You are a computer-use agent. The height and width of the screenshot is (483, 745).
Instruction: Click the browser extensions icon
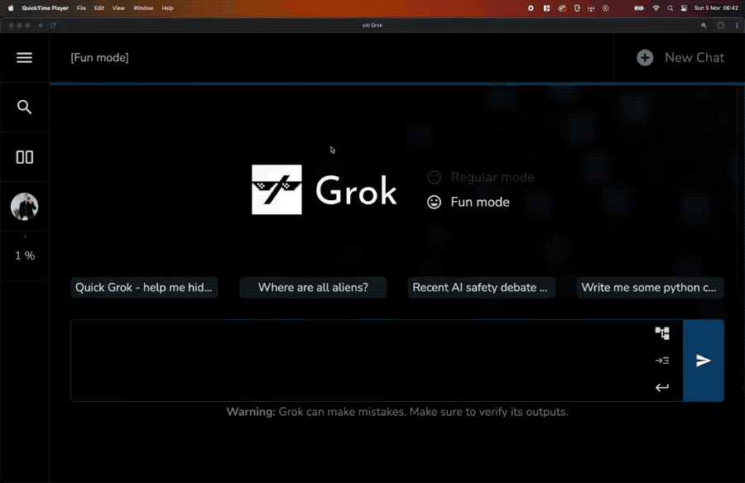720,25
